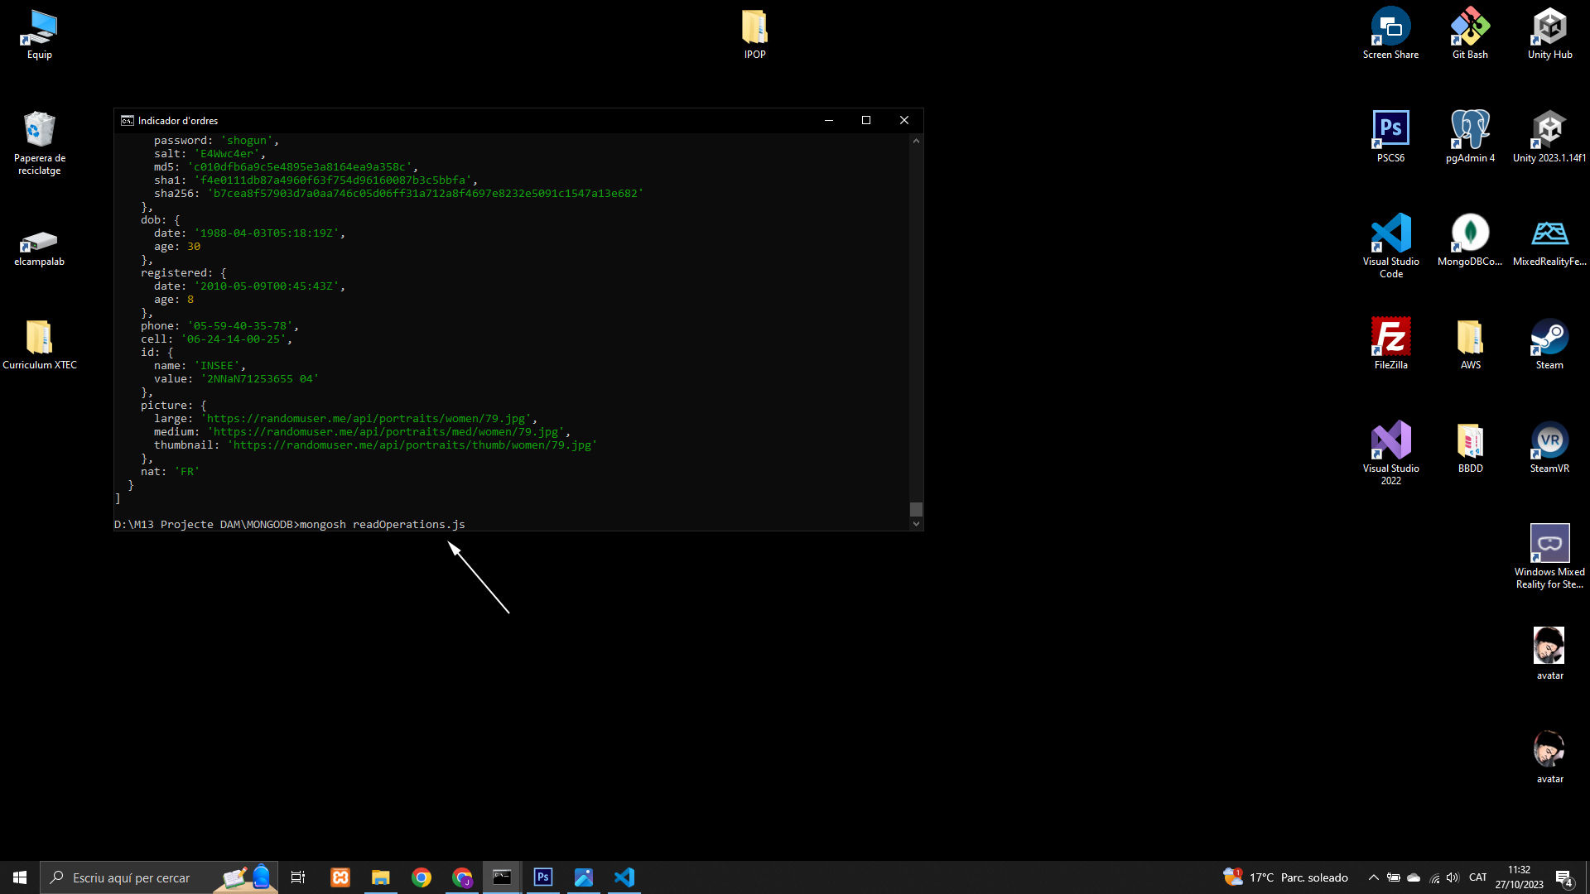
Task: Open the notification center in the taskbar
Action: click(1563, 877)
